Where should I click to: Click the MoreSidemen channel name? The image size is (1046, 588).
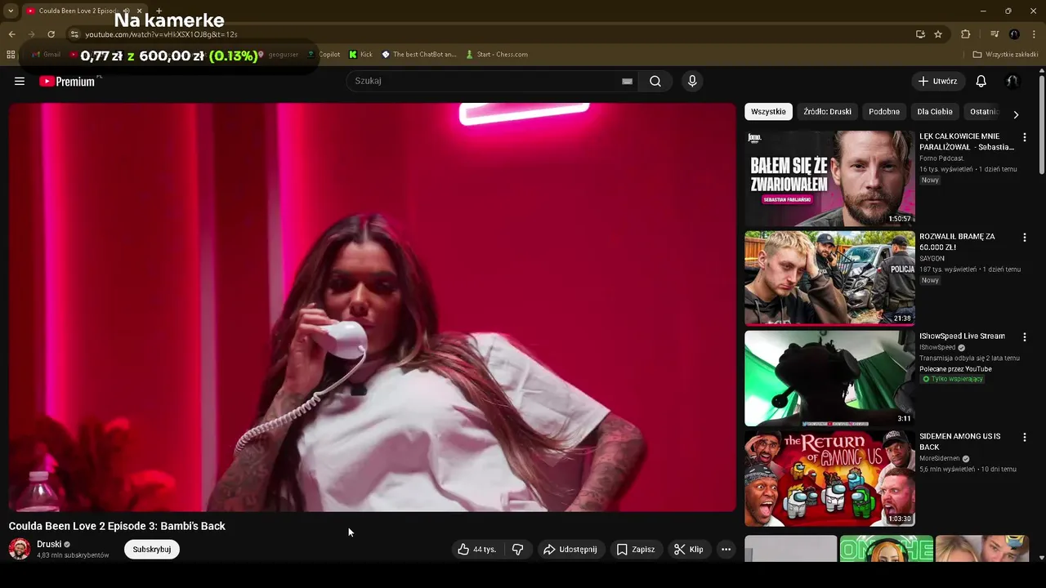(940, 458)
